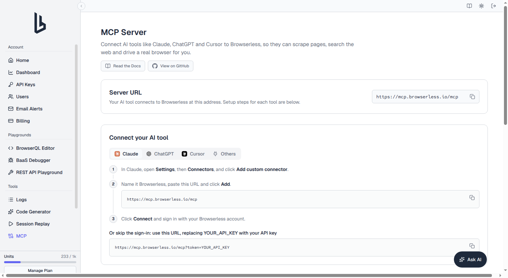This screenshot has width=508, height=278.
Task: Click the step 2 URL code text
Action: point(162,200)
